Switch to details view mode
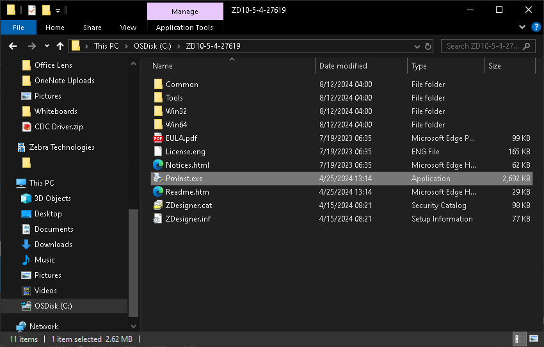Viewport: 544px width, 347px height. click(x=518, y=339)
